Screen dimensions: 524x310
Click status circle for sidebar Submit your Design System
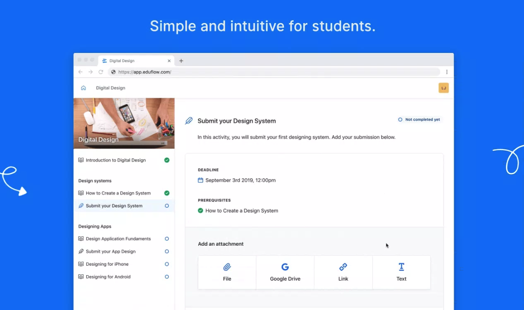pos(167,206)
